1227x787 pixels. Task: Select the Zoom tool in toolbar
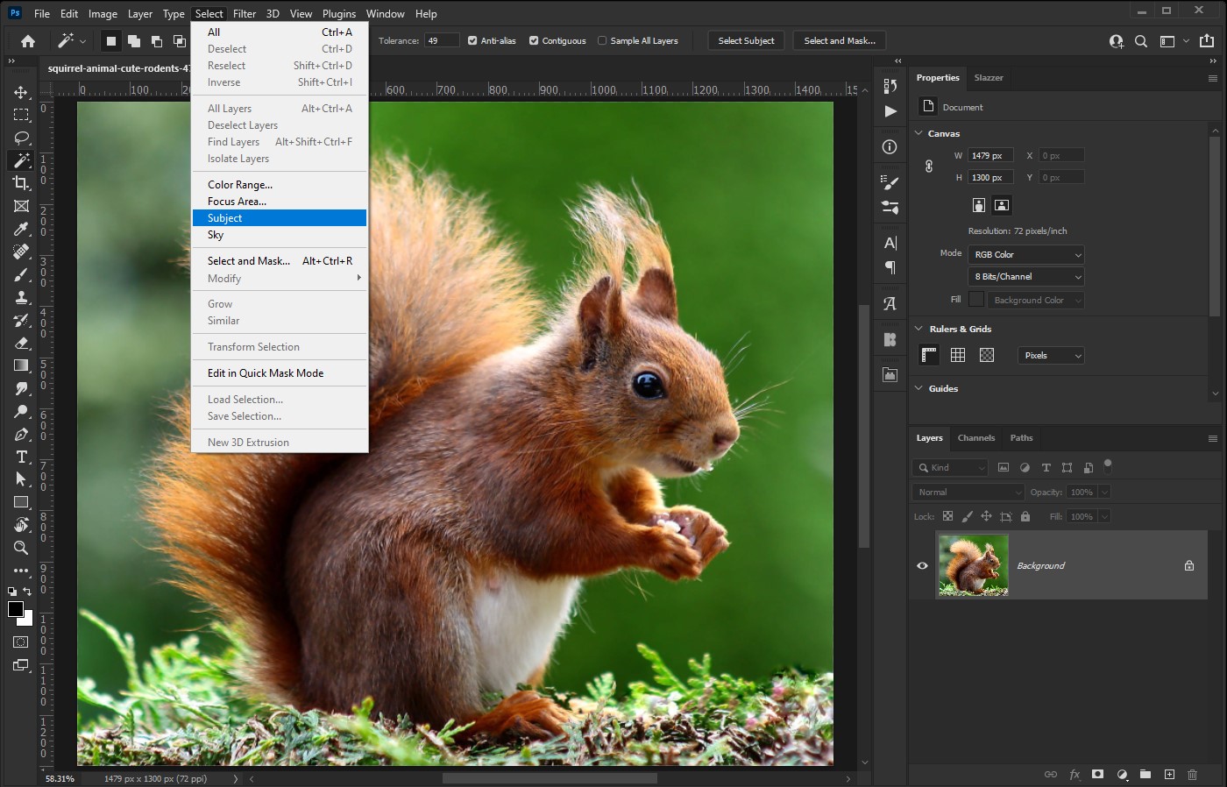21,548
